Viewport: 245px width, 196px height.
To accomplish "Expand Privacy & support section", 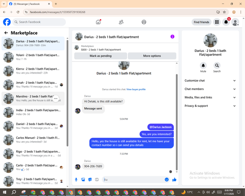I will point(210,106).
